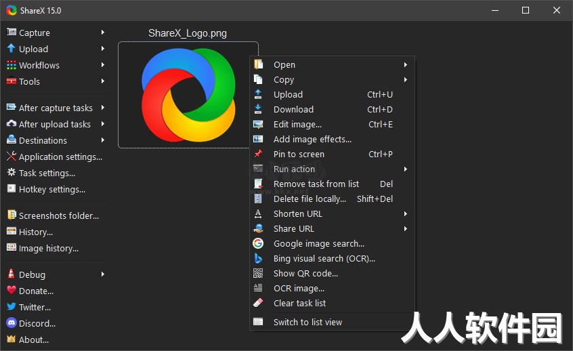Choose Google image search... entry

(332, 243)
